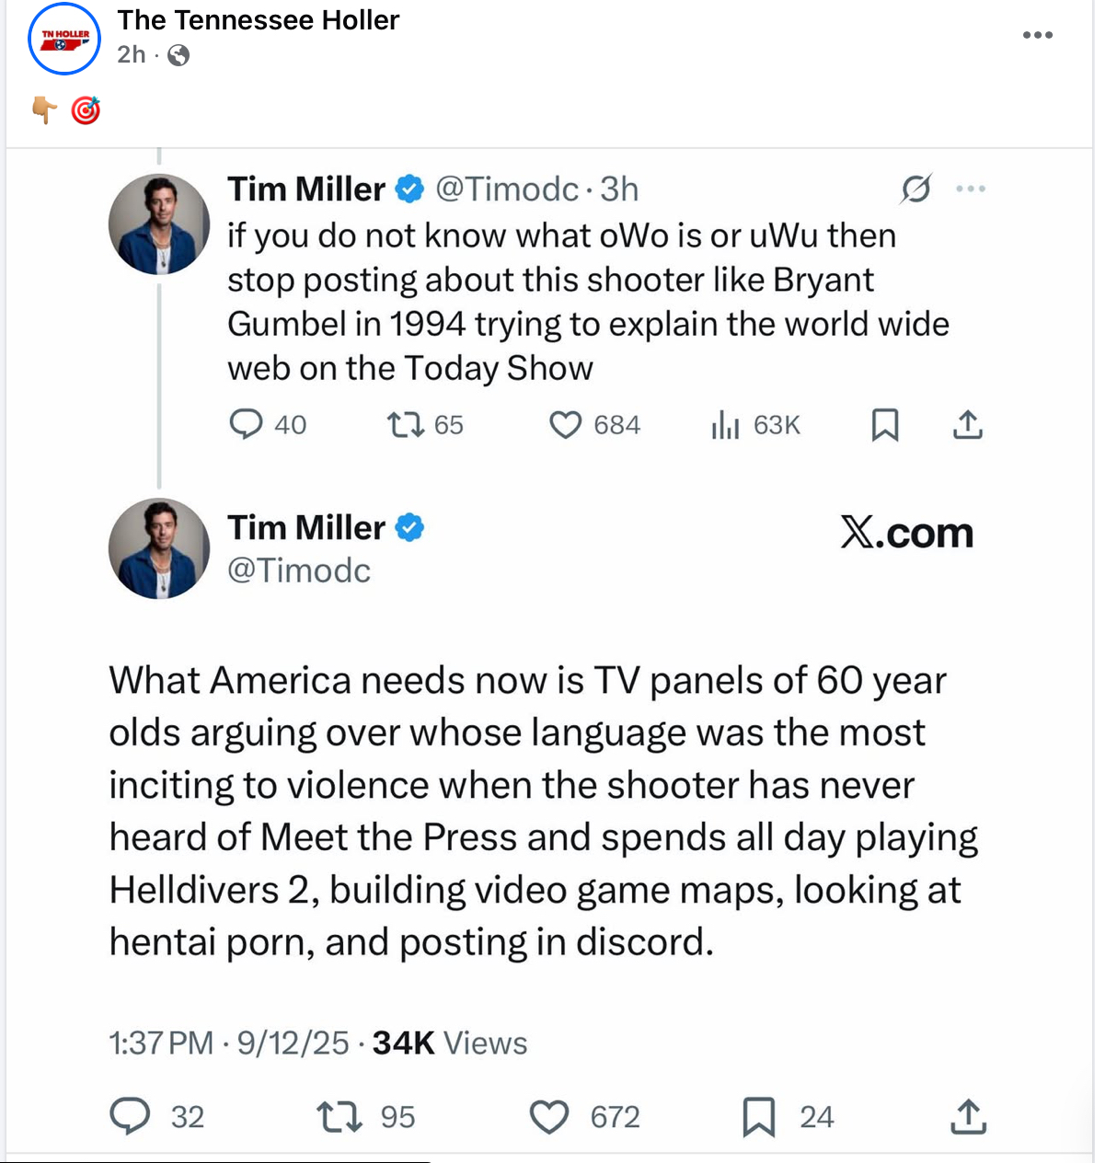This screenshot has height=1163, width=1095.
Task: Click the view analytics icon showing 63K
Action: 725,424
